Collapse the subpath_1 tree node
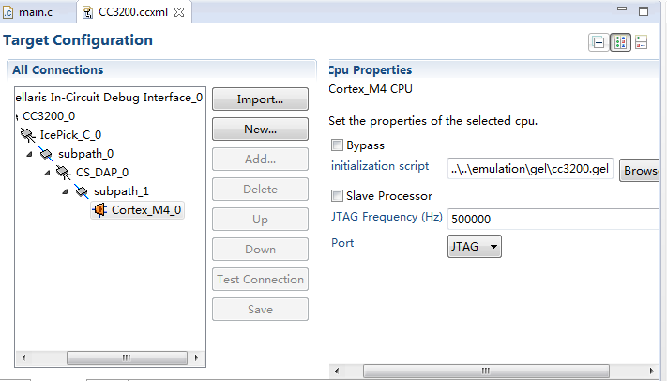 click(66, 191)
